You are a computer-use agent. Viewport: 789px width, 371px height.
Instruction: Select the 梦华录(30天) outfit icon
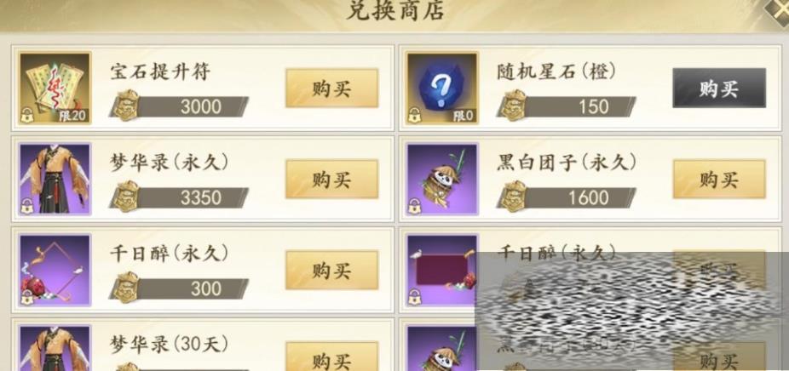[x=55, y=348]
